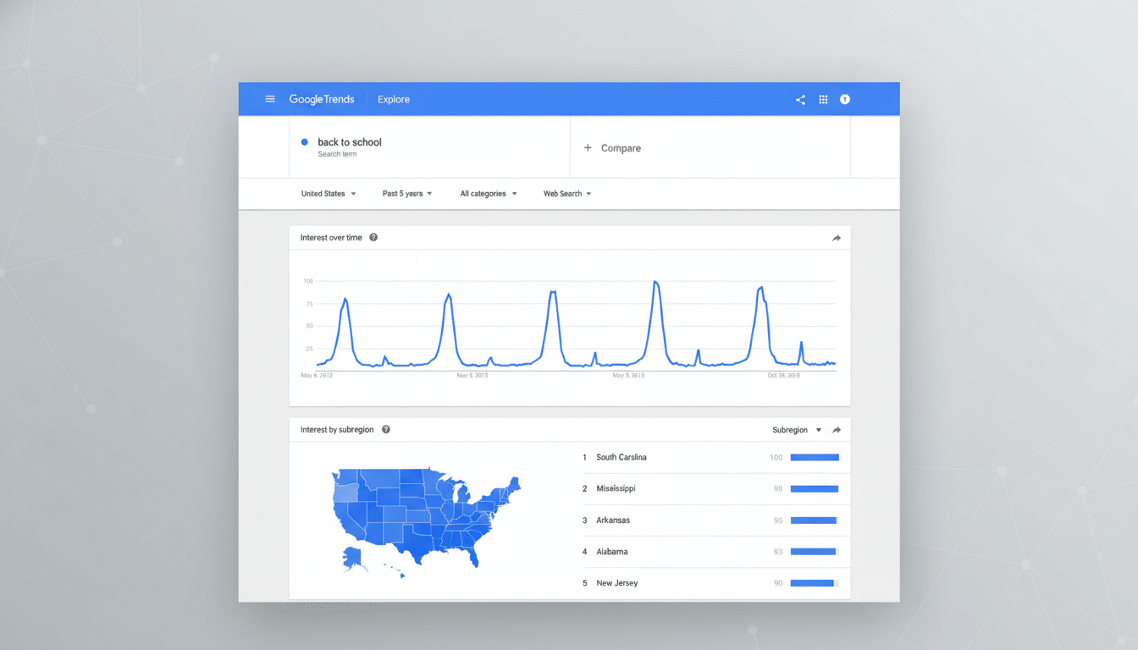Image resolution: width=1138 pixels, height=650 pixels.
Task: Click the Google Trends logo
Action: (322, 100)
